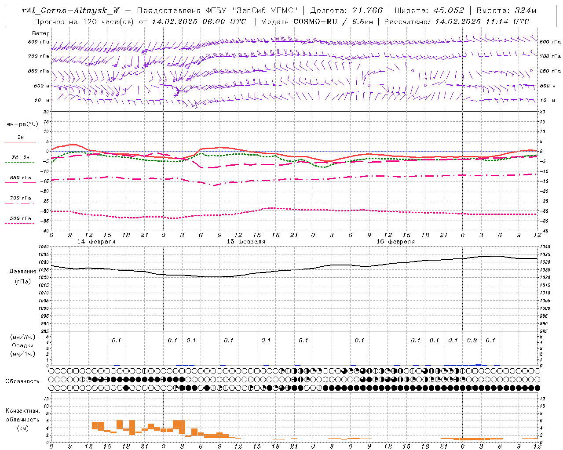Click the green dashed Td 2м legend line
The width and height of the screenshot is (563, 450).
coord(19,163)
